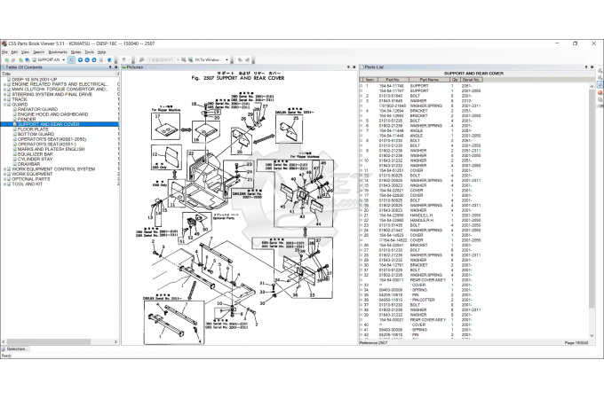
Task: Collapse the GUARD tree node
Action: [x=4, y=104]
